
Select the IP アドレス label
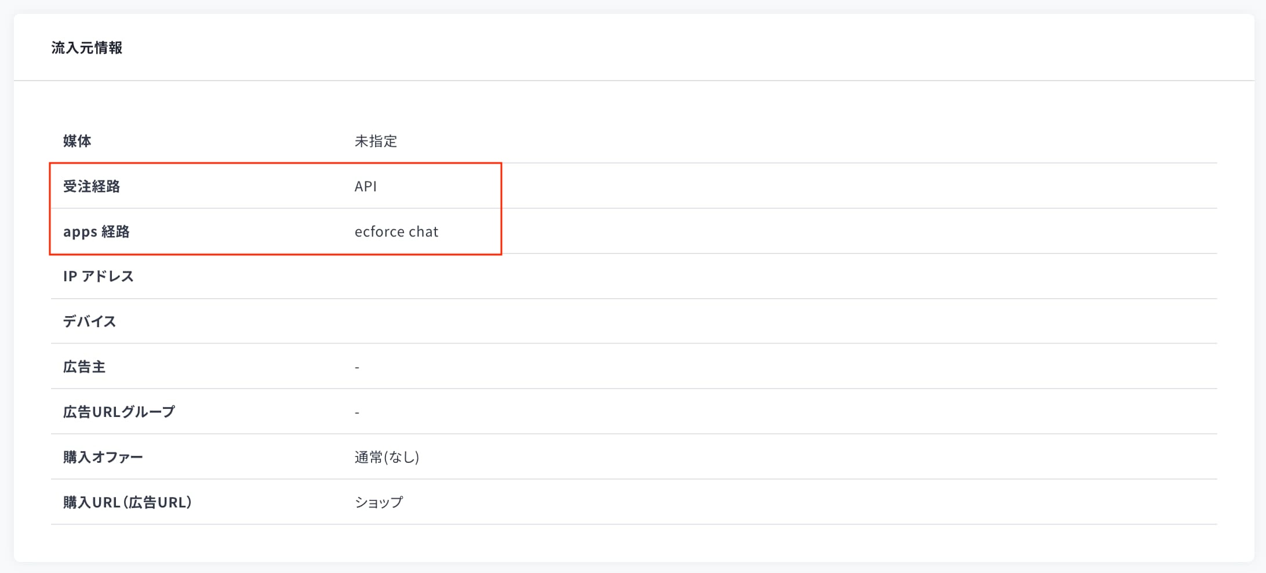coord(99,276)
